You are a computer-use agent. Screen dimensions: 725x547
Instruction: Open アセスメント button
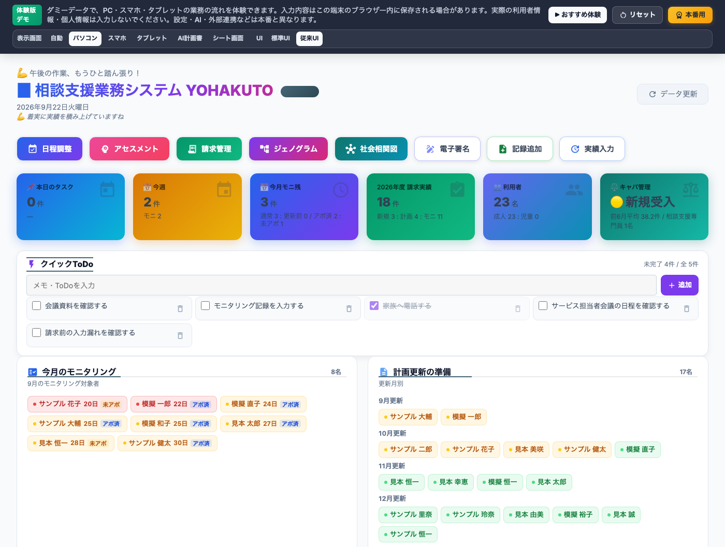coord(129,149)
